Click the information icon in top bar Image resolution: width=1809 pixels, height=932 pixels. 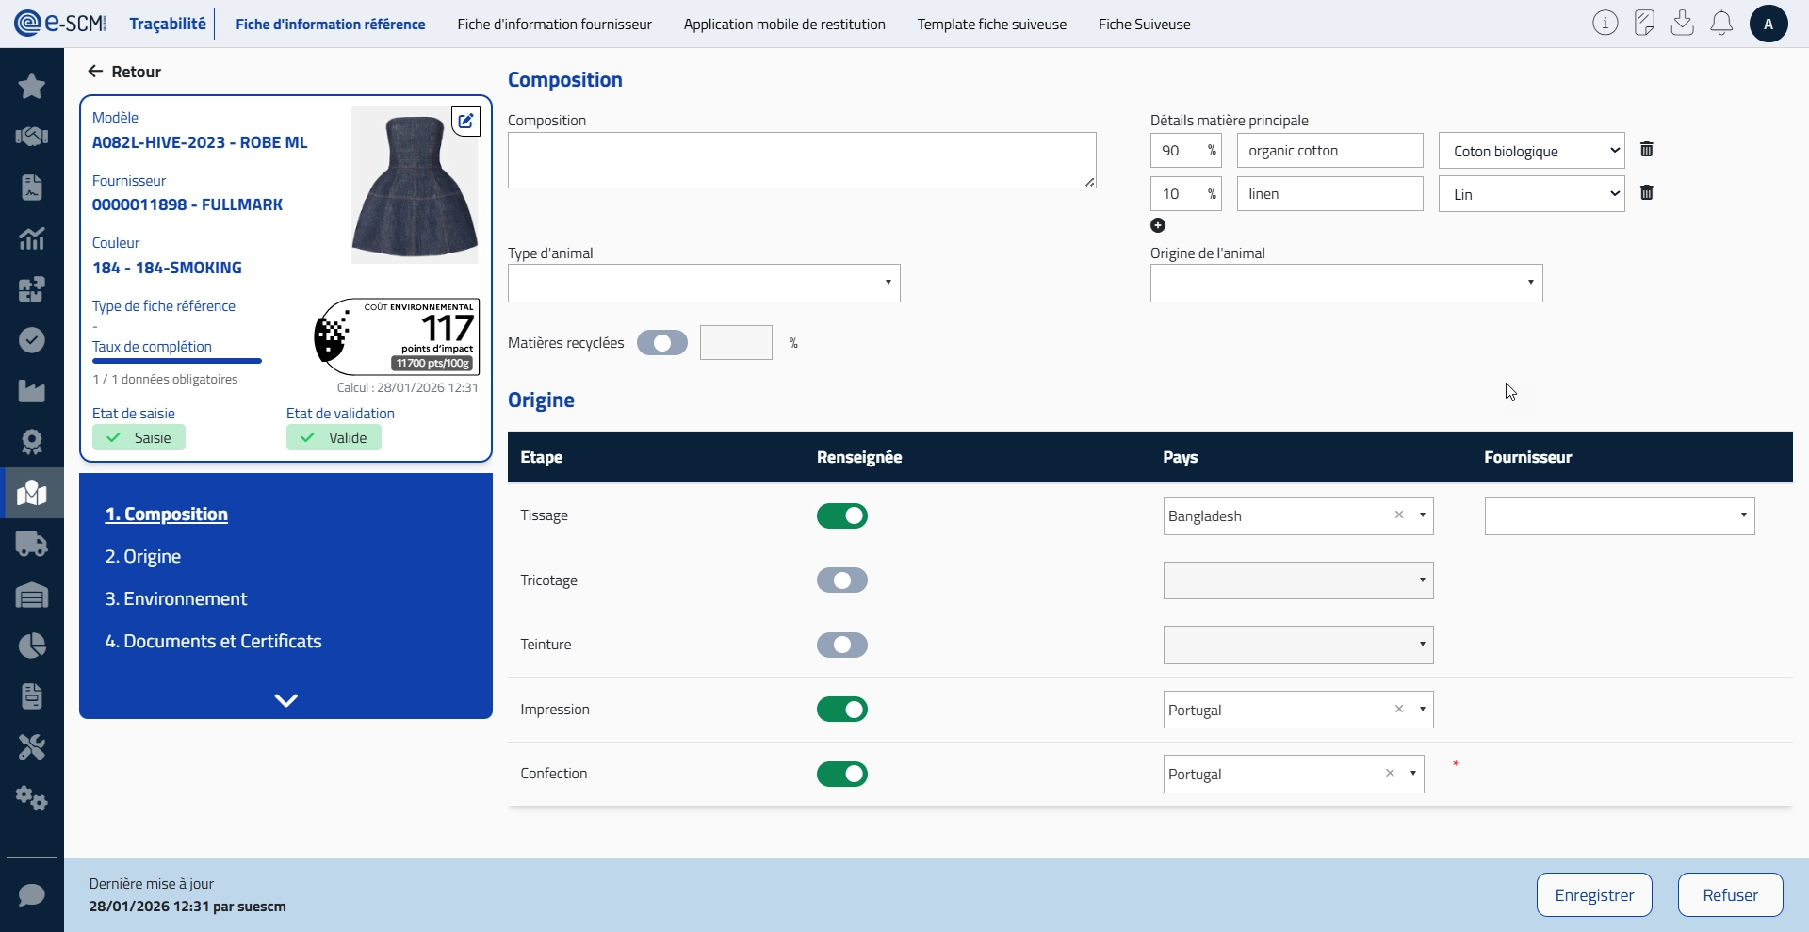[x=1605, y=24]
